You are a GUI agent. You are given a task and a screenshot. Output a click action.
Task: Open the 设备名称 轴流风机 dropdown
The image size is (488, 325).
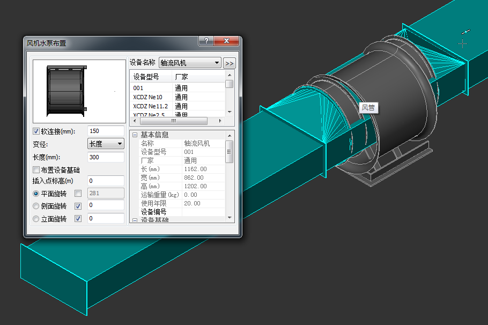click(190, 63)
